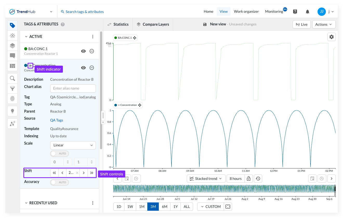Collapse the RECENTLY USED section
Screen dimensions: 343x218
26,203
